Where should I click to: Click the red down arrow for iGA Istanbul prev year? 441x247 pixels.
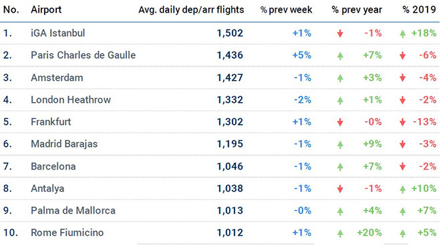[340, 34]
